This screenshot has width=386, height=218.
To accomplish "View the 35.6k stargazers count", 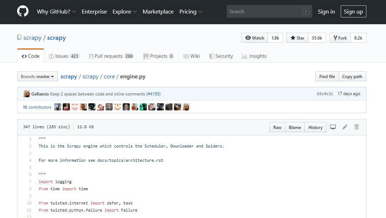I will click(x=317, y=38).
